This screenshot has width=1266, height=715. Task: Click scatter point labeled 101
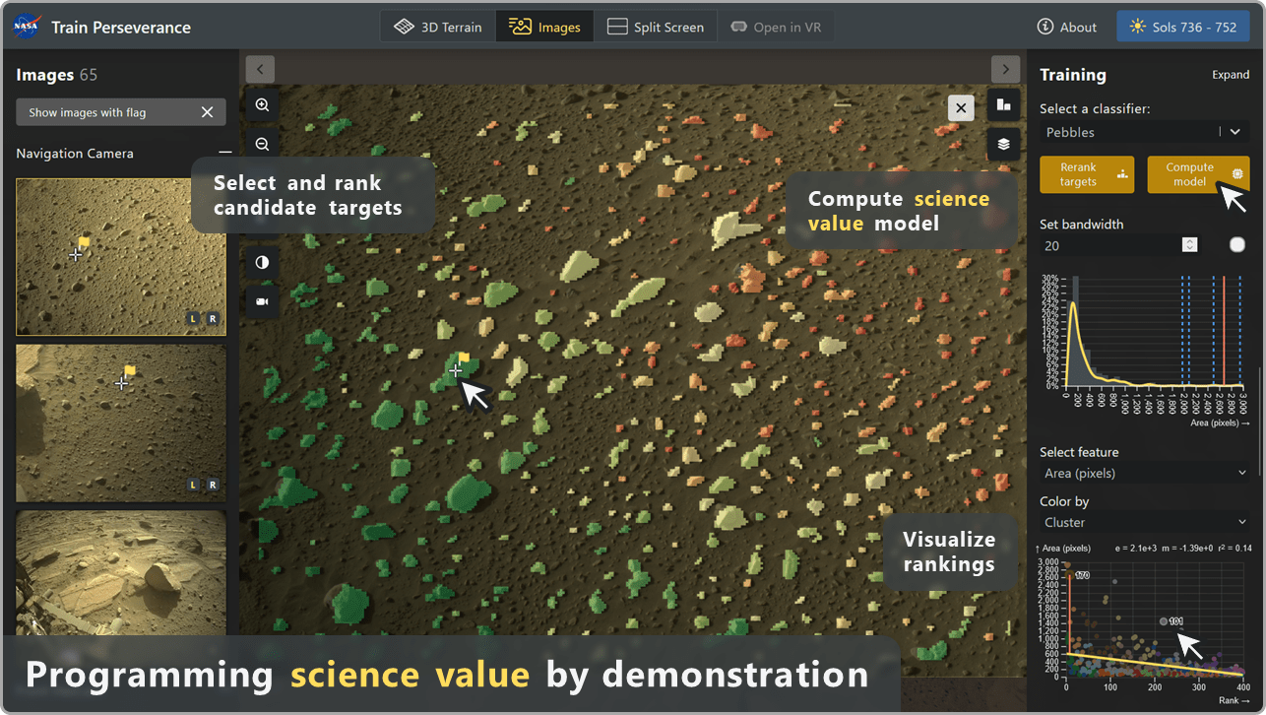click(x=1164, y=621)
